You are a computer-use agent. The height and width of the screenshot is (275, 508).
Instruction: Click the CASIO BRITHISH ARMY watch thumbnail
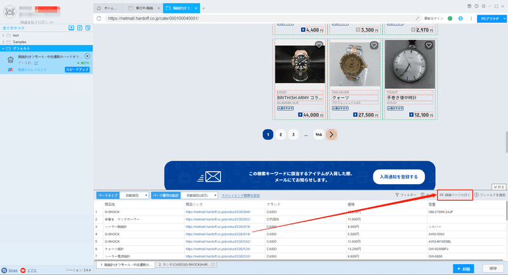[300, 64]
